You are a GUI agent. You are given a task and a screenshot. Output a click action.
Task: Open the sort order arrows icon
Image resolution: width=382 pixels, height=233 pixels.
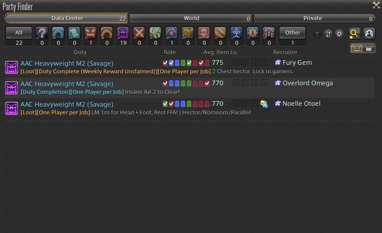click(x=328, y=34)
